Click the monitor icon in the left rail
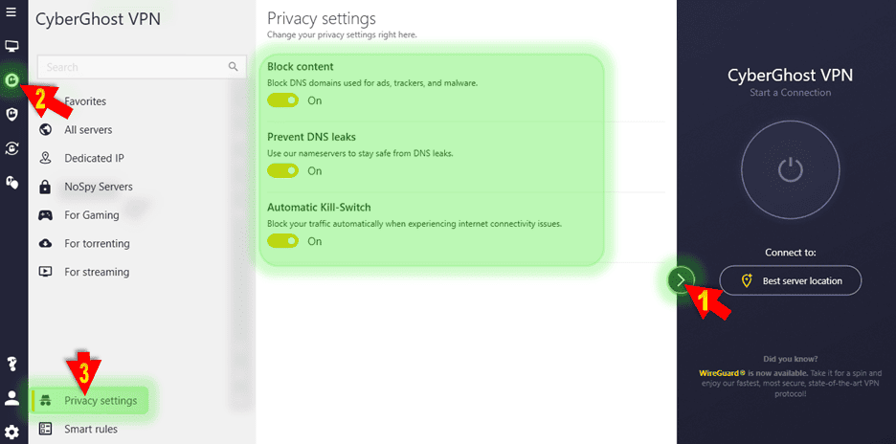The image size is (896, 444). [x=11, y=47]
